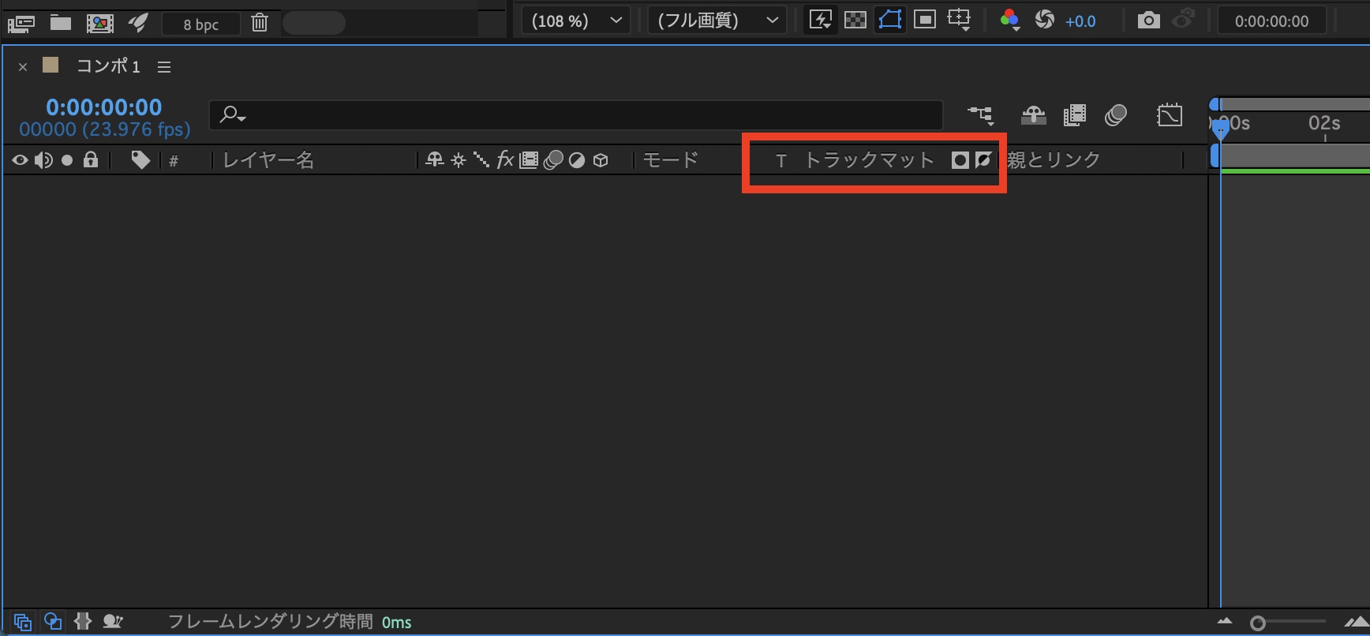The width and height of the screenshot is (1370, 636).
Task: Click the 親とリンク column header
Action: [1054, 159]
